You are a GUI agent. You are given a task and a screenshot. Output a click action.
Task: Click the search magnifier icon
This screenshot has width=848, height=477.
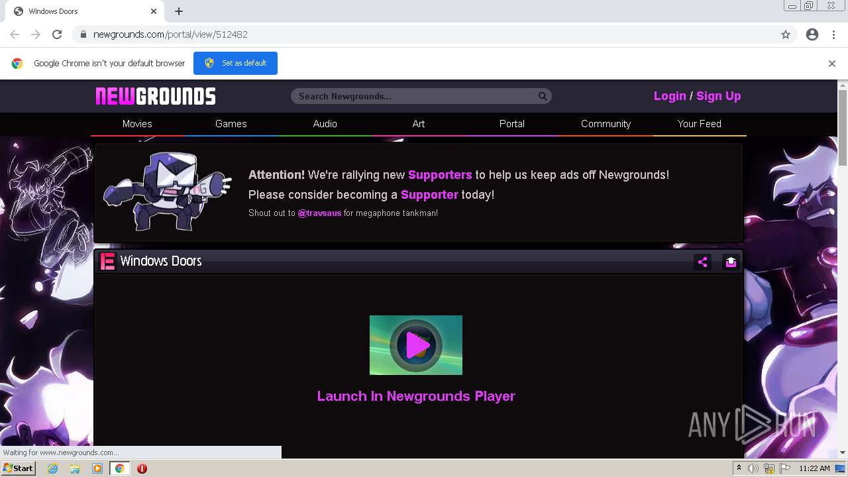point(543,96)
